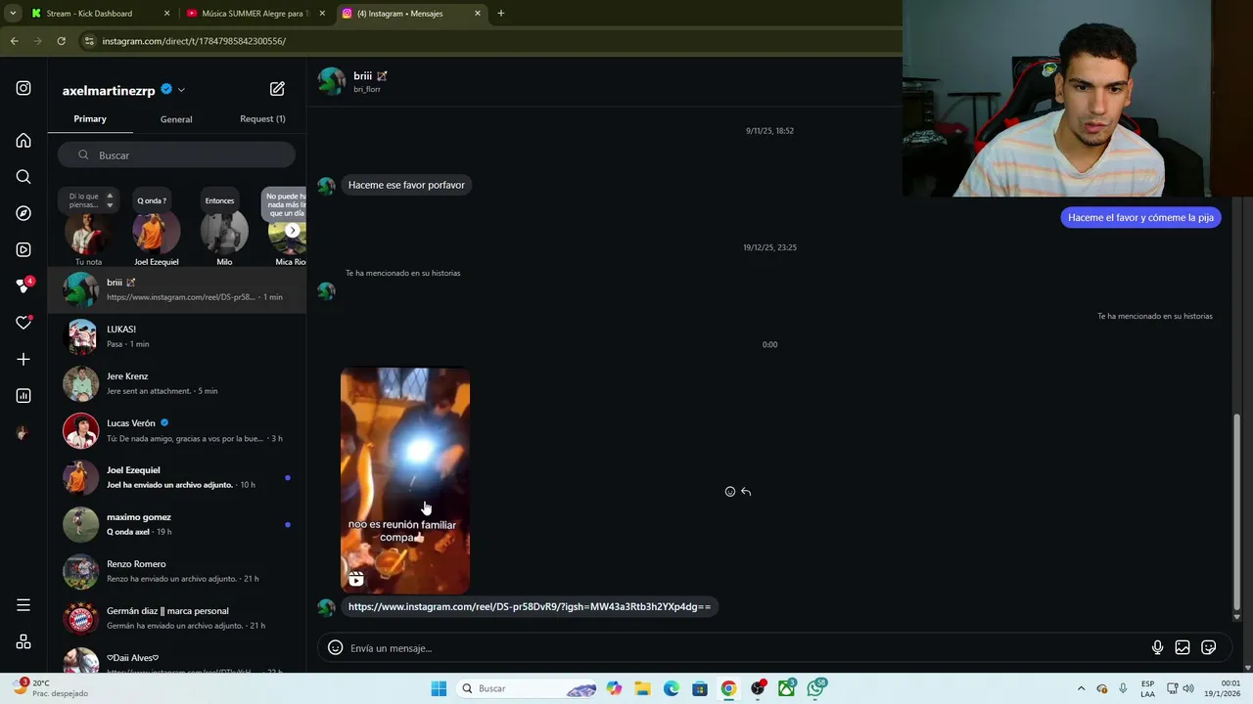Open WhatsApp from taskbar
The image size is (1253, 704).
tap(816, 688)
